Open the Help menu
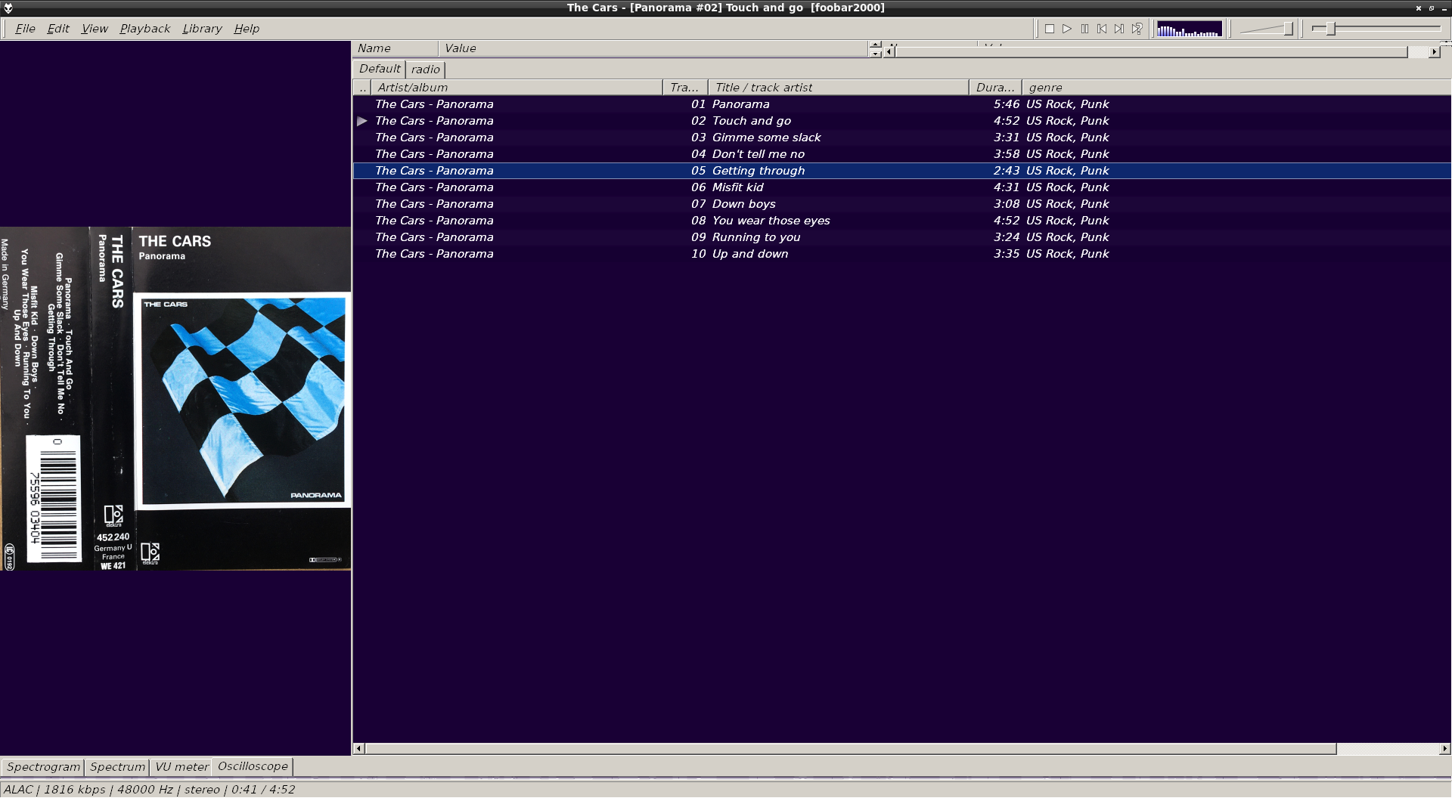 247,29
